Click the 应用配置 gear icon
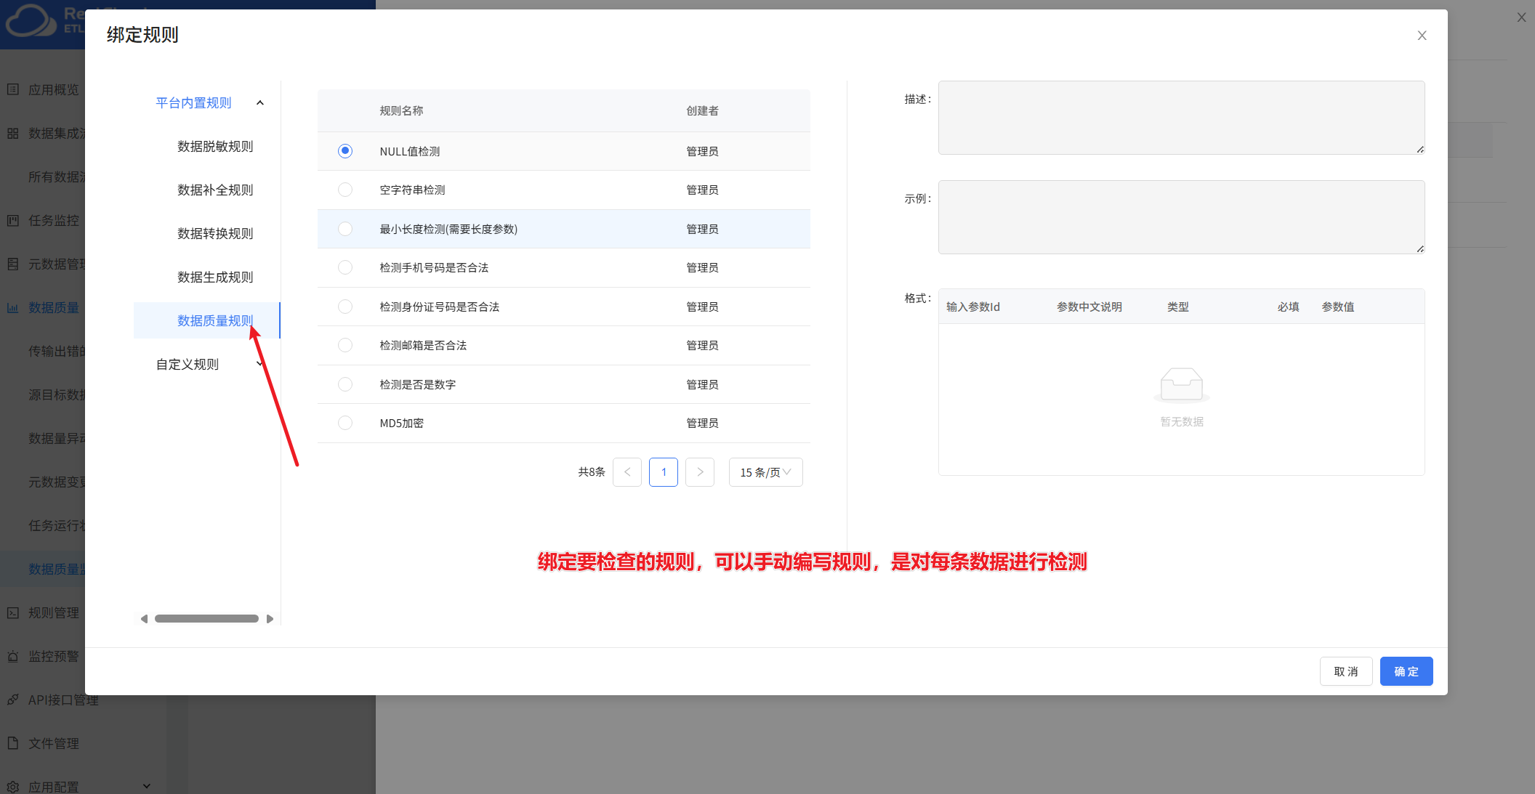Image resolution: width=1535 pixels, height=794 pixels. (x=12, y=787)
